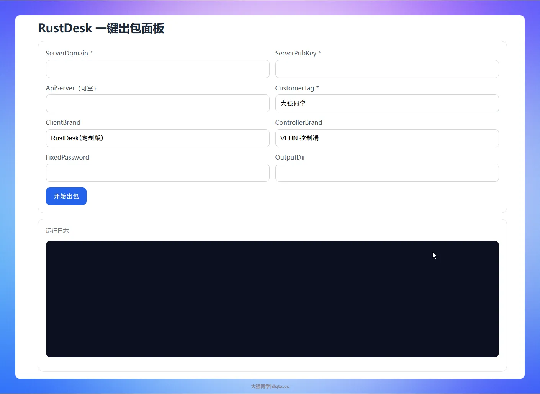The image size is (540, 394).
Task: Click the FixedPassword label text
Action: pos(67,157)
